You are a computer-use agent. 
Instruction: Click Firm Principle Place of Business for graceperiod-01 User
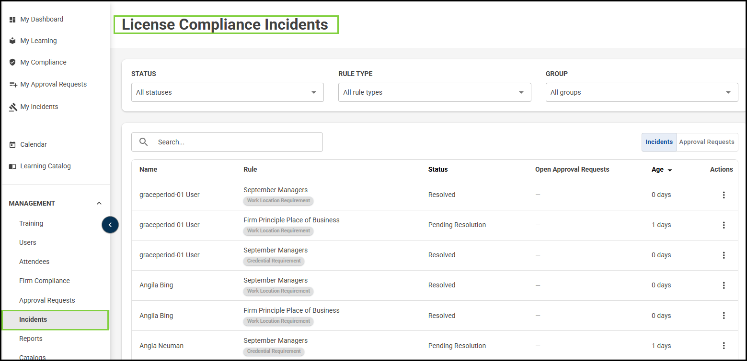click(x=291, y=220)
